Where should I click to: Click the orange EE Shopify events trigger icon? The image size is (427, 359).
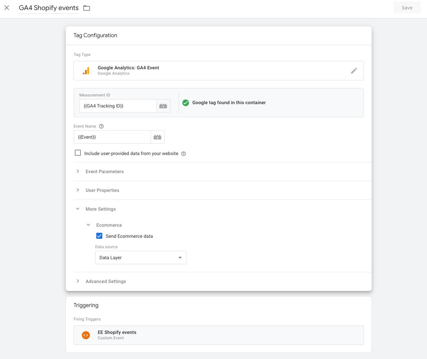pyautogui.click(x=86, y=335)
